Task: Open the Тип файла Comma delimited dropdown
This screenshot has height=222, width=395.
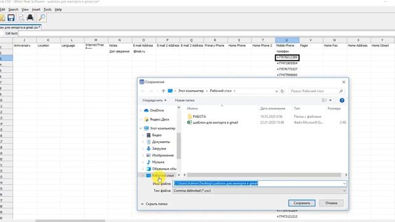Action: pos(259,191)
